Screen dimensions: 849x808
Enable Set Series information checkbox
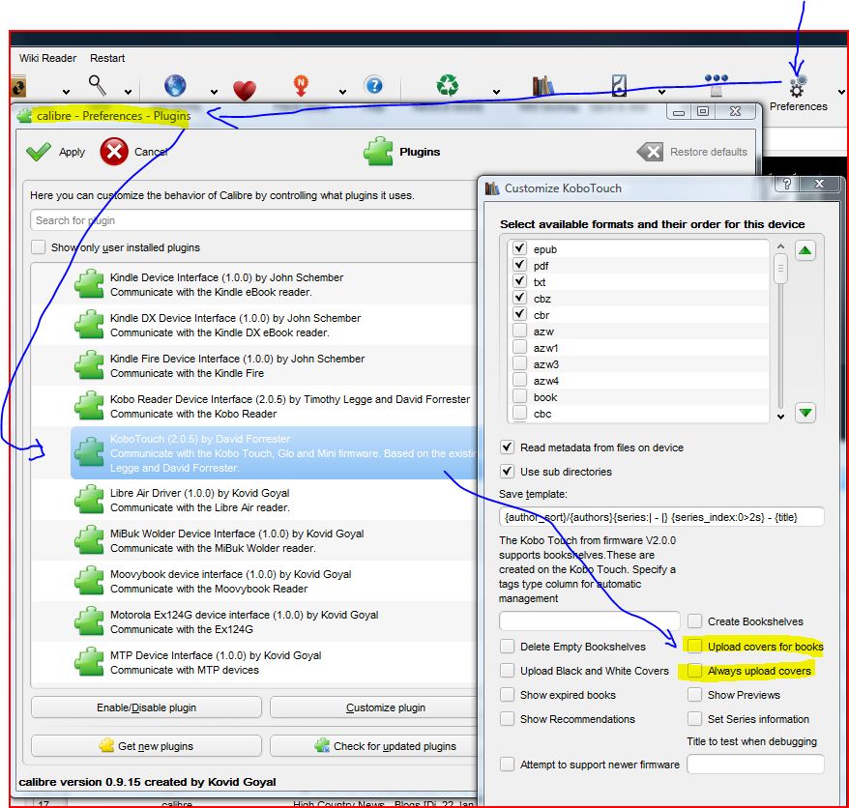coord(694,719)
